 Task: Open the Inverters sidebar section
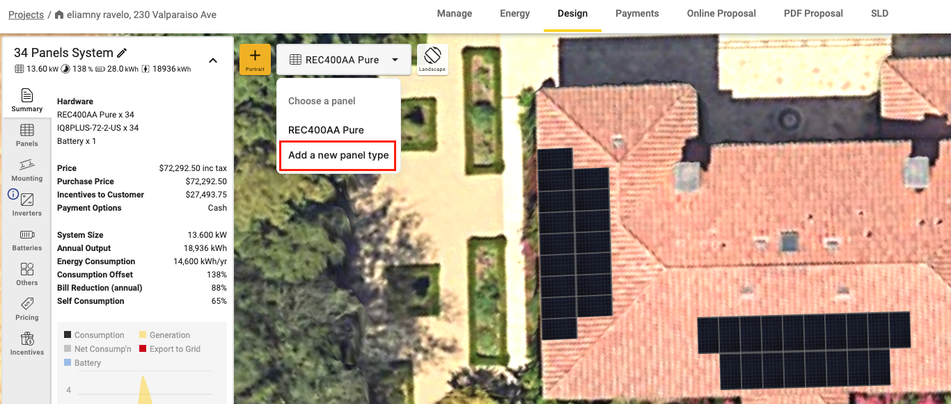[26, 204]
